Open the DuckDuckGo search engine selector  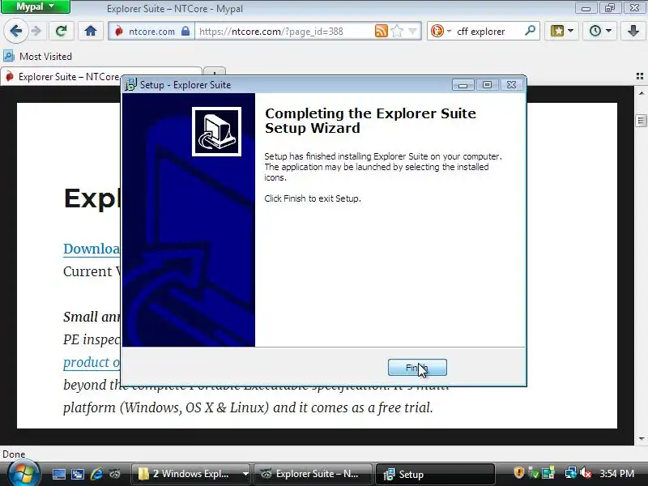(x=441, y=31)
